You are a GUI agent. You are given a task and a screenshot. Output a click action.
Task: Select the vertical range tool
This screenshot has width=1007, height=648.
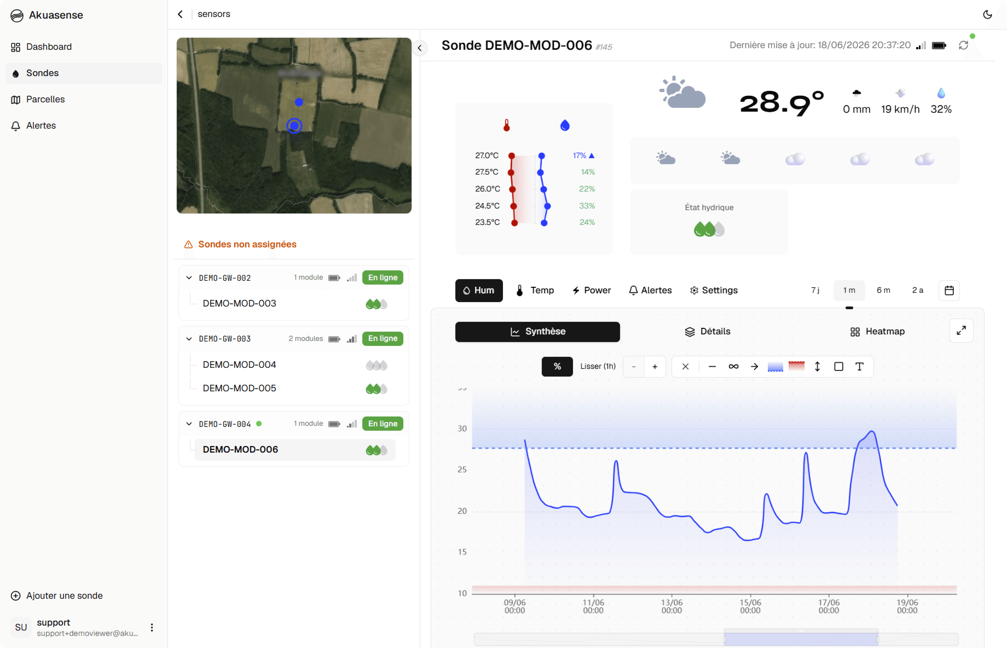tap(817, 366)
